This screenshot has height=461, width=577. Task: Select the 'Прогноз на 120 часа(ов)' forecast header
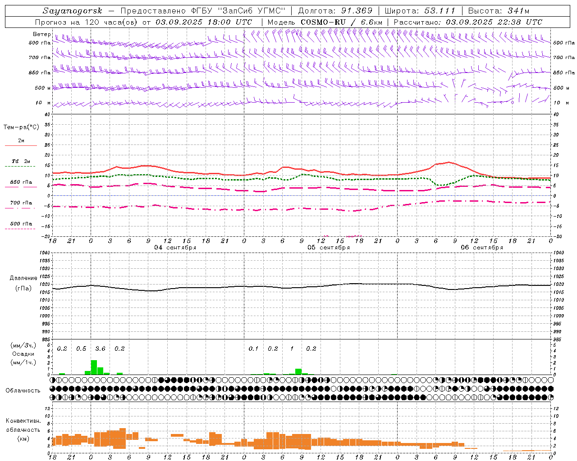point(87,22)
